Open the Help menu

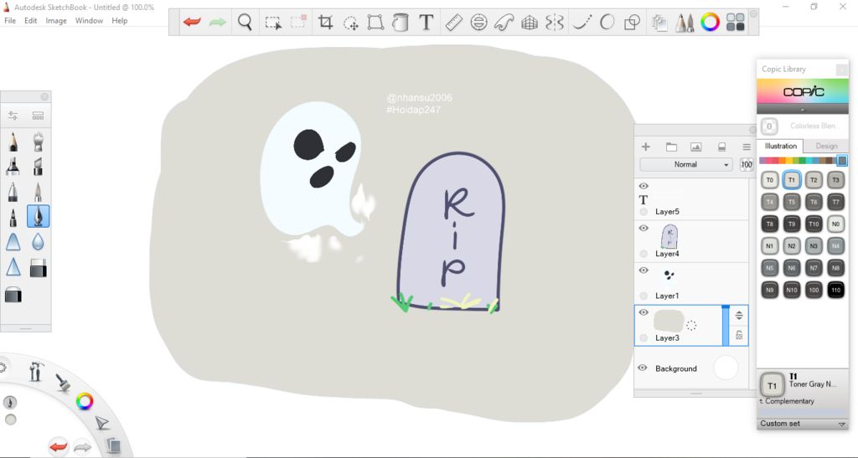pos(119,21)
